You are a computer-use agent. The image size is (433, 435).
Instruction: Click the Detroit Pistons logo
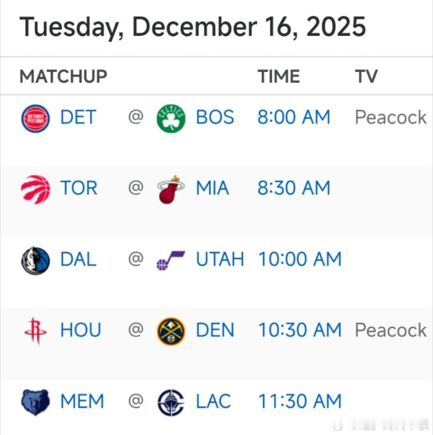[x=35, y=118]
